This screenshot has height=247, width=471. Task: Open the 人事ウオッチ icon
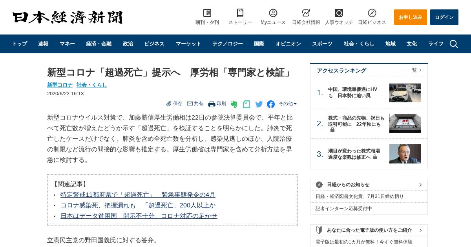pos(339,13)
